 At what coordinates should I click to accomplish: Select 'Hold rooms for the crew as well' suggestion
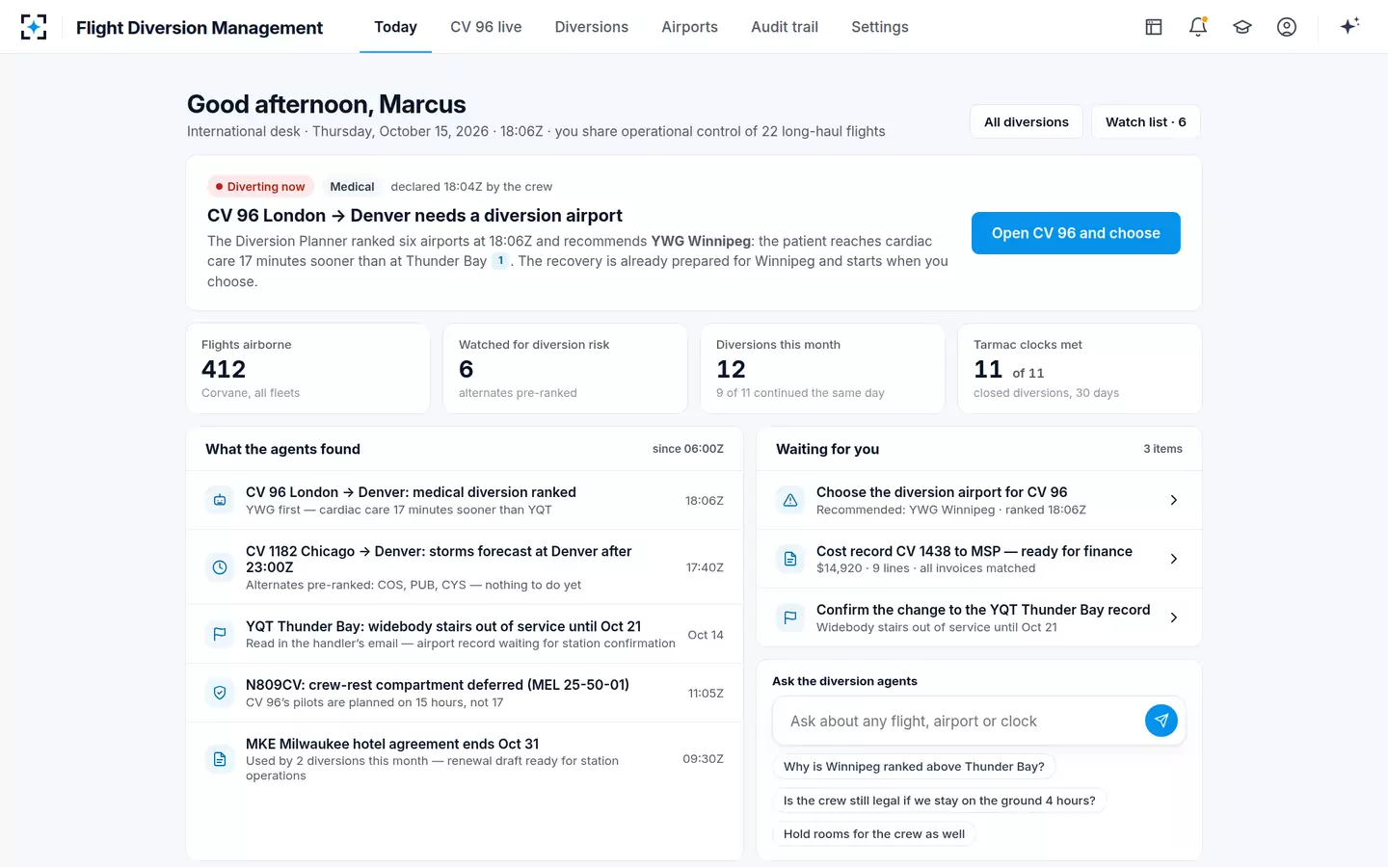(874, 834)
